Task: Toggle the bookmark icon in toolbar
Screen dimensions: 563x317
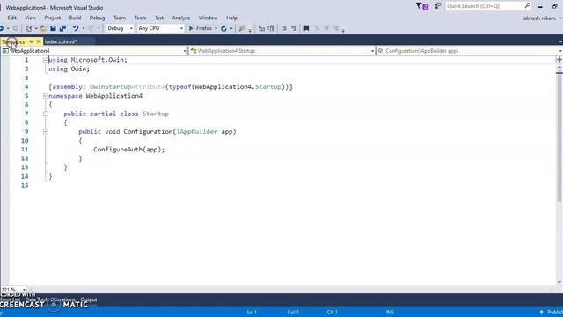Action: [x=306, y=28]
